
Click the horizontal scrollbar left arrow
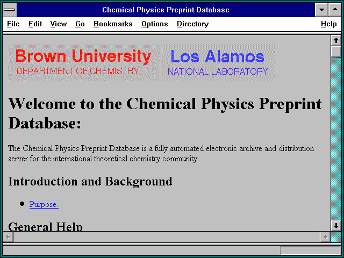pyautogui.click(x=8, y=237)
